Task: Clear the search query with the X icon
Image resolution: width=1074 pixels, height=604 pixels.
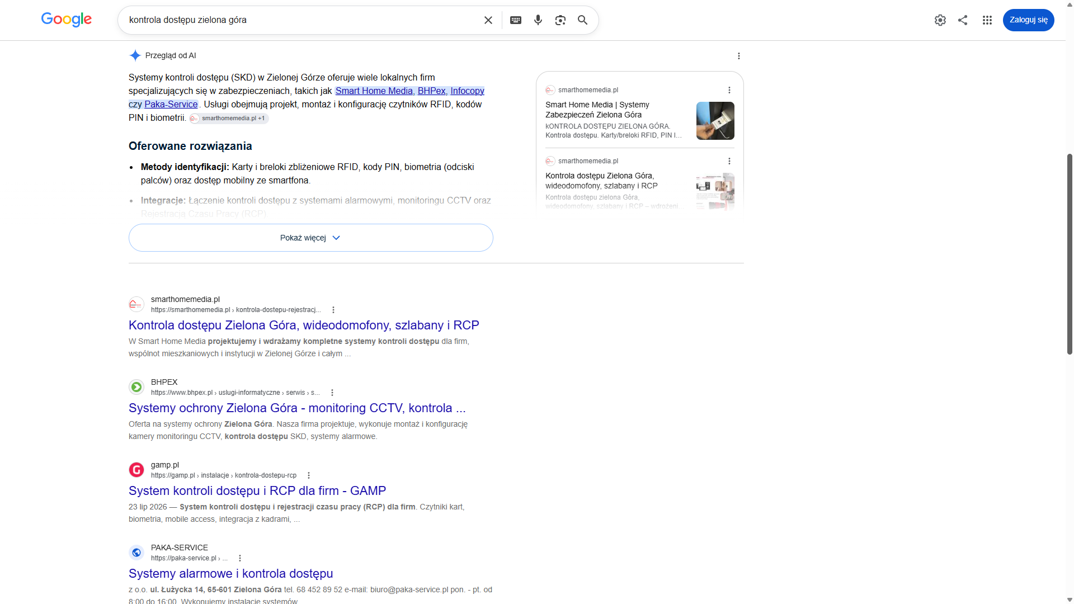Action: coord(488,20)
